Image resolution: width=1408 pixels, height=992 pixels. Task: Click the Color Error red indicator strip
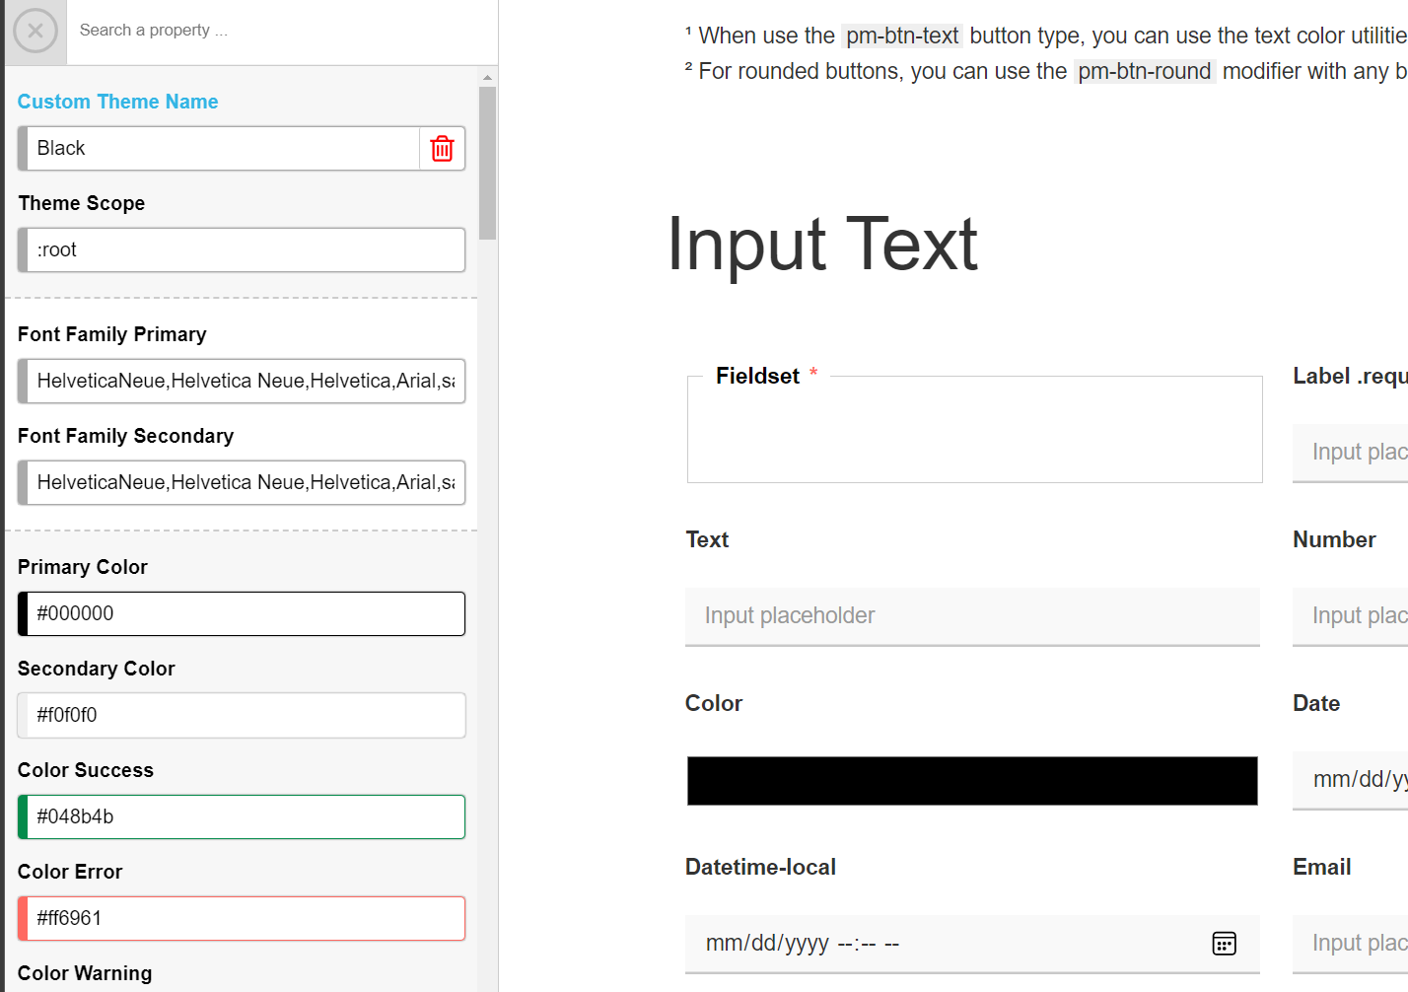(21, 918)
